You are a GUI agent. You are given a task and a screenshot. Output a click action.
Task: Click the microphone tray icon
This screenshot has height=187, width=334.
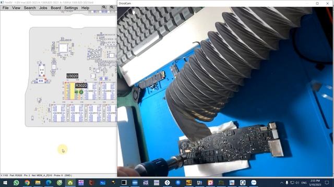(x=287, y=182)
